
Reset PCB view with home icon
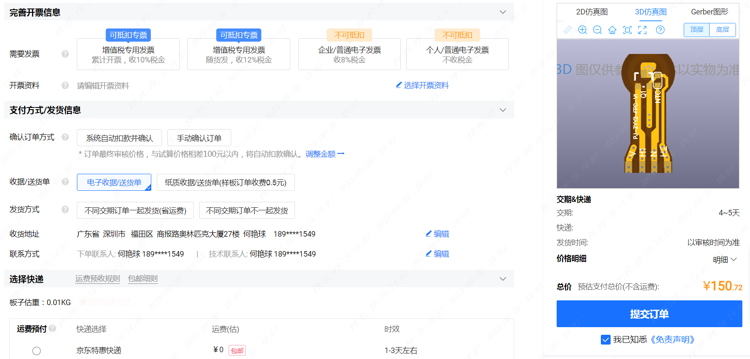pos(612,30)
